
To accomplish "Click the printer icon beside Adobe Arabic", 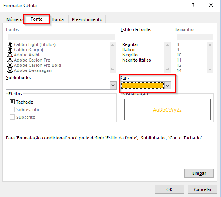I will coord(10,55).
